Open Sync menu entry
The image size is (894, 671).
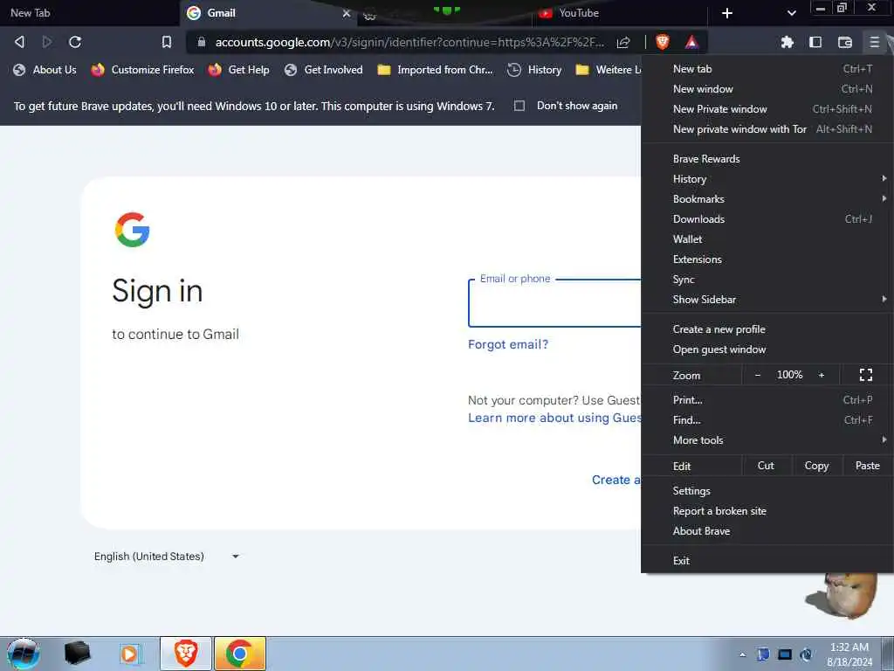click(767, 279)
